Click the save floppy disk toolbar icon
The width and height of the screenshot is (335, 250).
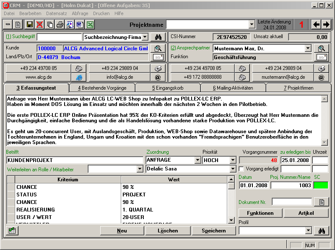point(29,24)
